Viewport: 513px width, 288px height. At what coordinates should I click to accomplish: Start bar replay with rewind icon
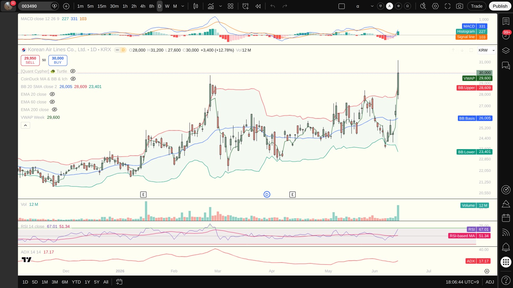click(258, 6)
